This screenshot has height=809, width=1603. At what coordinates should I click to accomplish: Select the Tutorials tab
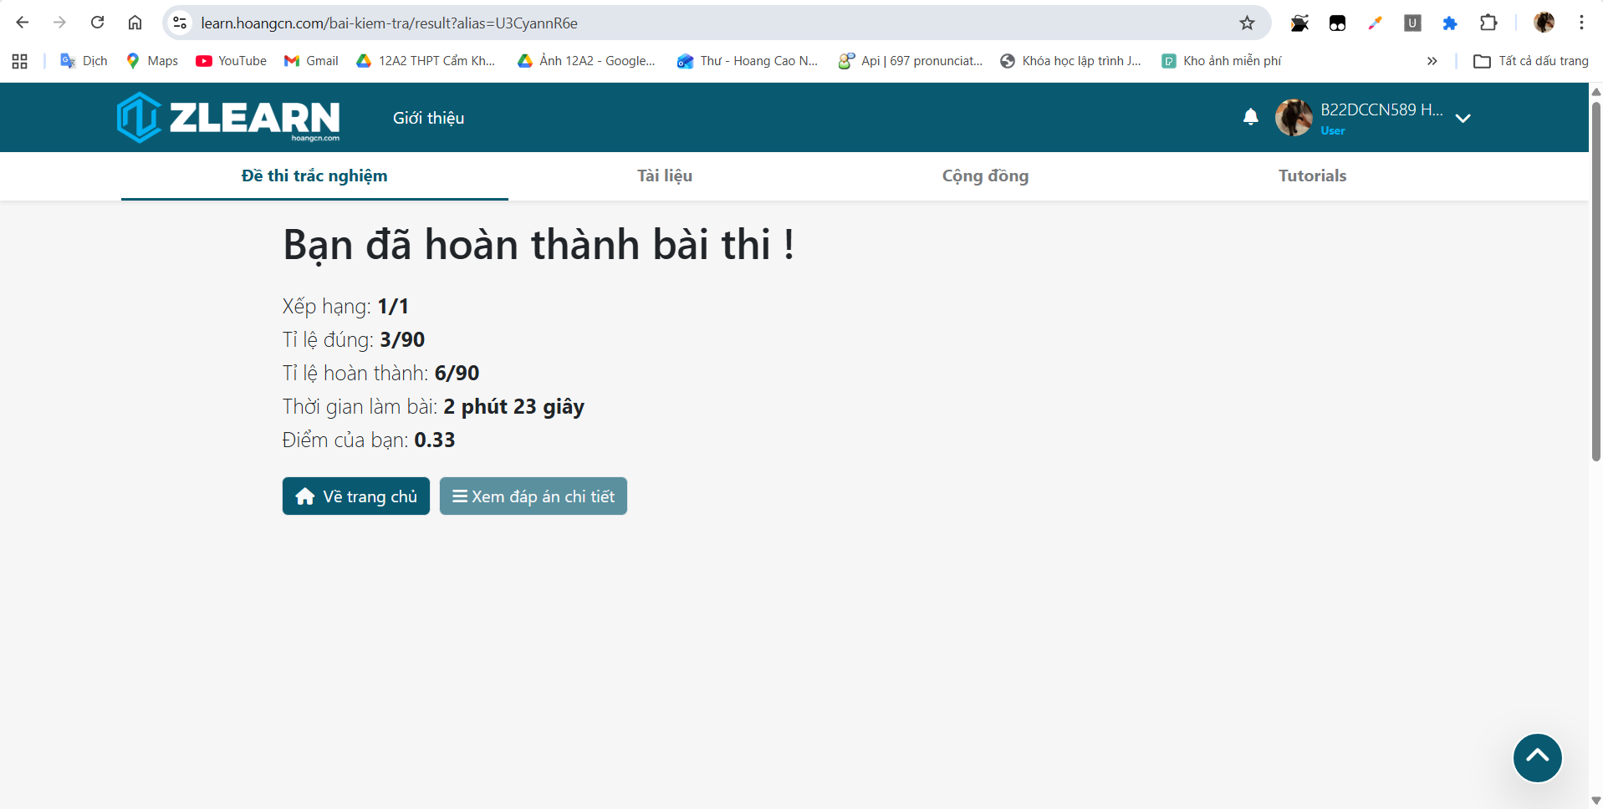click(1311, 176)
